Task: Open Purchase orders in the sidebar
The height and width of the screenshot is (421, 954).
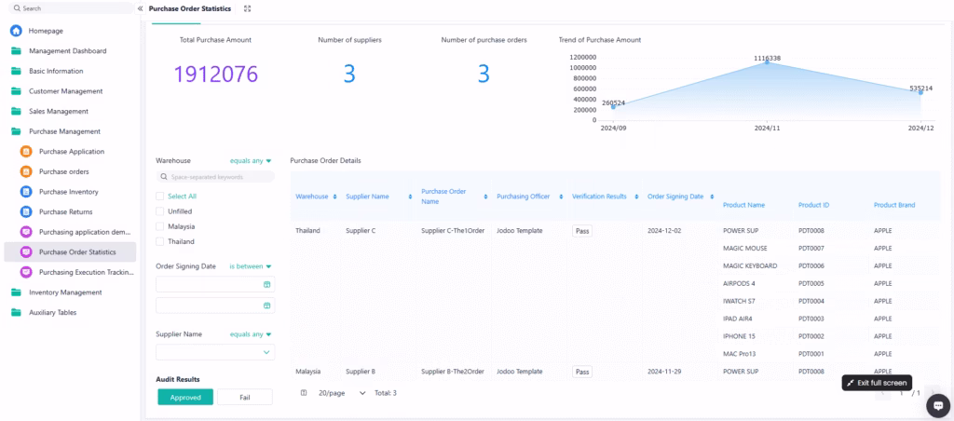Action: pyautogui.click(x=63, y=171)
